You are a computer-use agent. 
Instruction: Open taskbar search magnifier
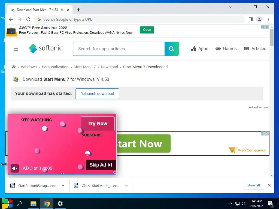pyautogui.click(x=20, y=204)
